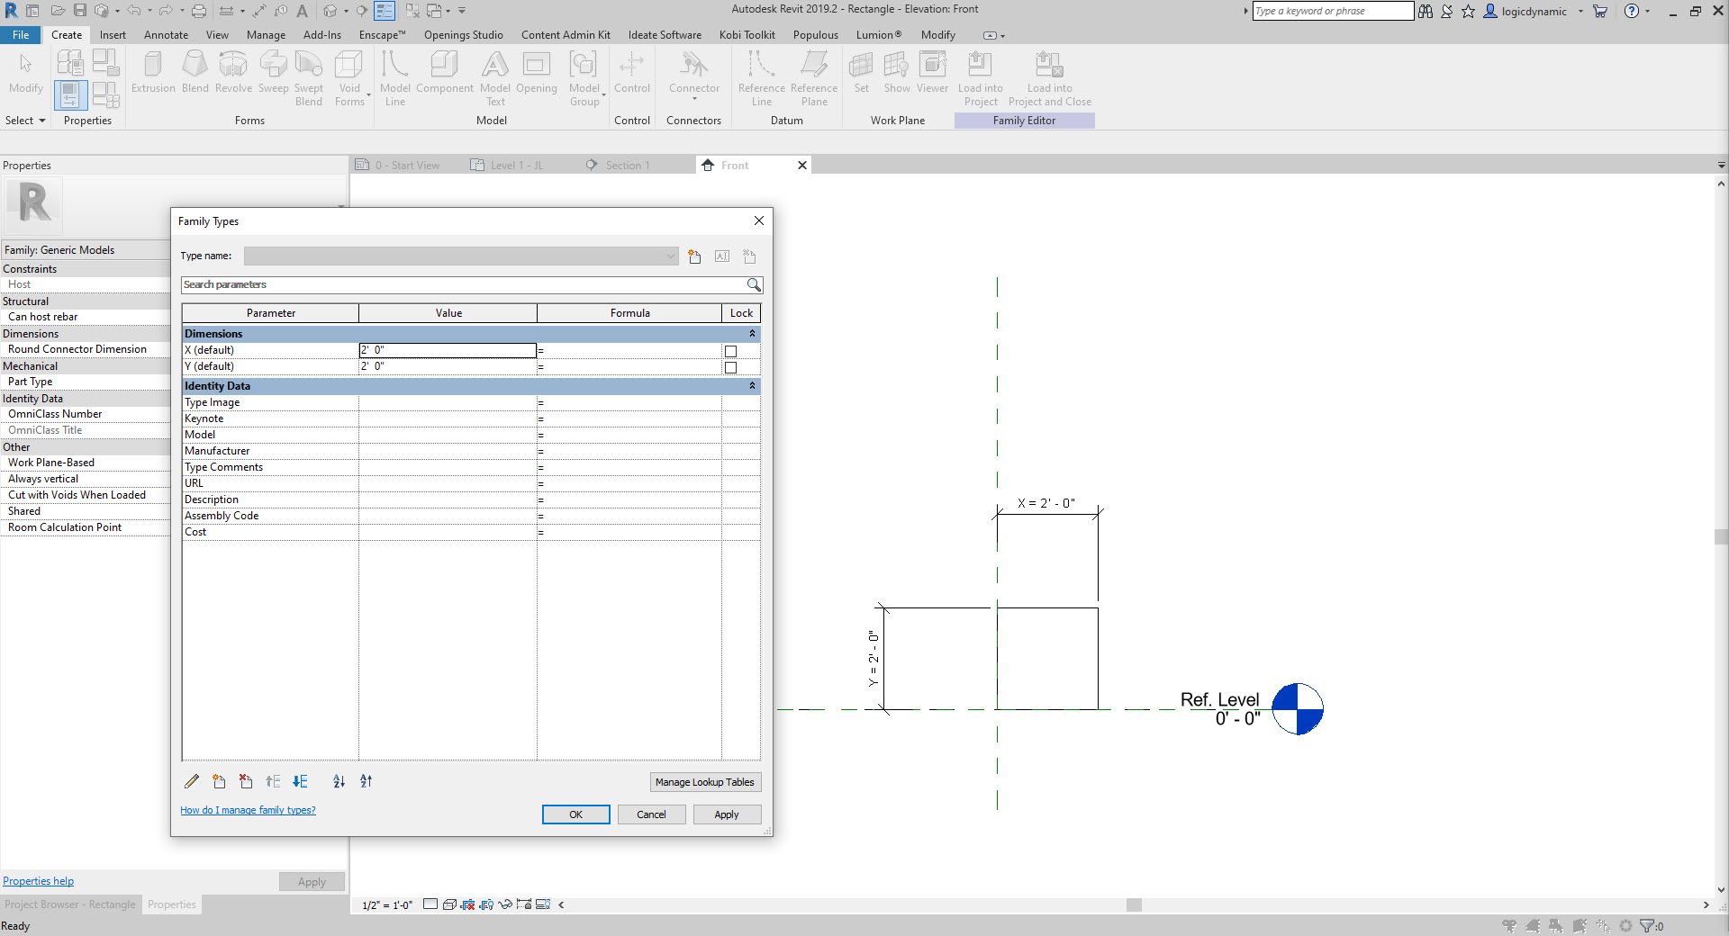This screenshot has height=936, width=1729.
Task: Sort parameters in ascending order
Action: pos(339,781)
